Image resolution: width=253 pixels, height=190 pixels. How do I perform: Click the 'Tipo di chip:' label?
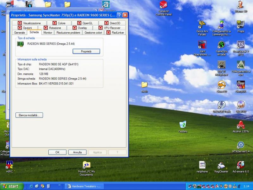(x=25, y=64)
